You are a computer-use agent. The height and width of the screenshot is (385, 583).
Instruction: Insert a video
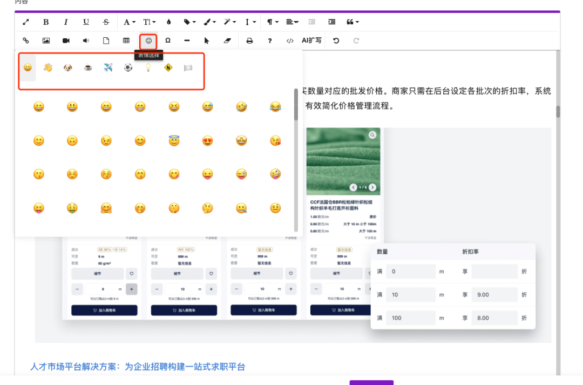[x=66, y=40]
